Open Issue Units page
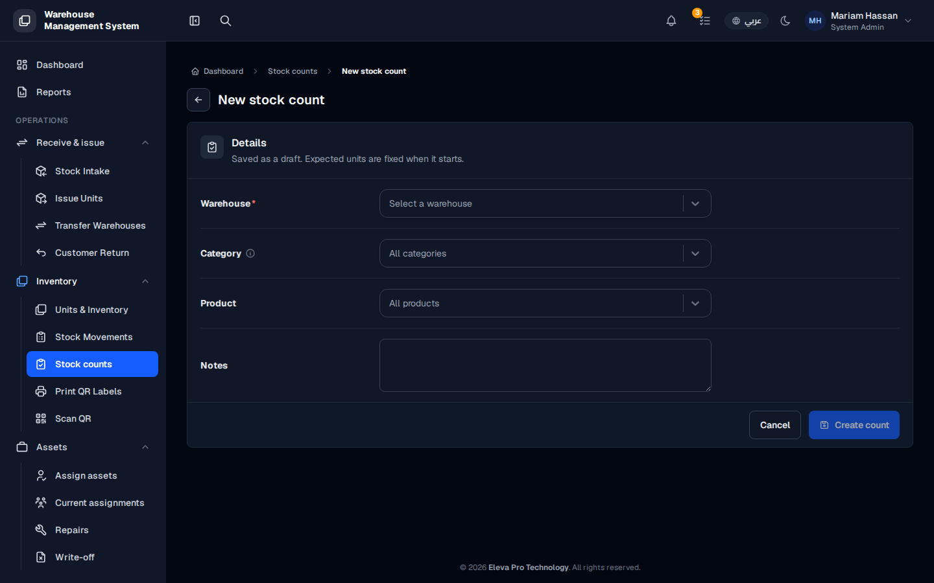The width and height of the screenshot is (934, 583). (x=92, y=198)
